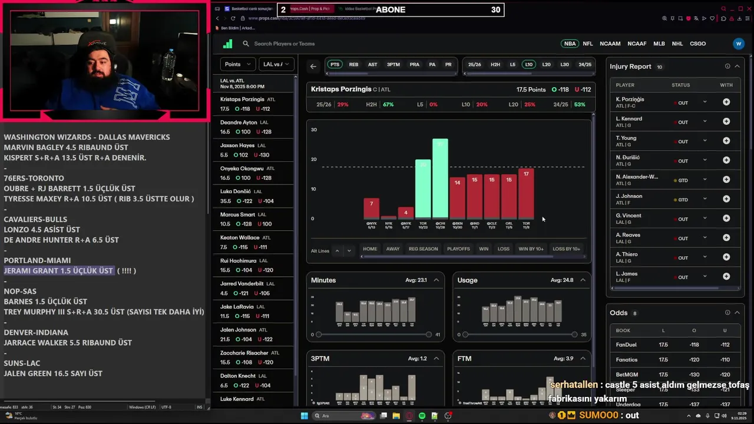Click the plus icon for N. Alexander-W...

(726, 180)
